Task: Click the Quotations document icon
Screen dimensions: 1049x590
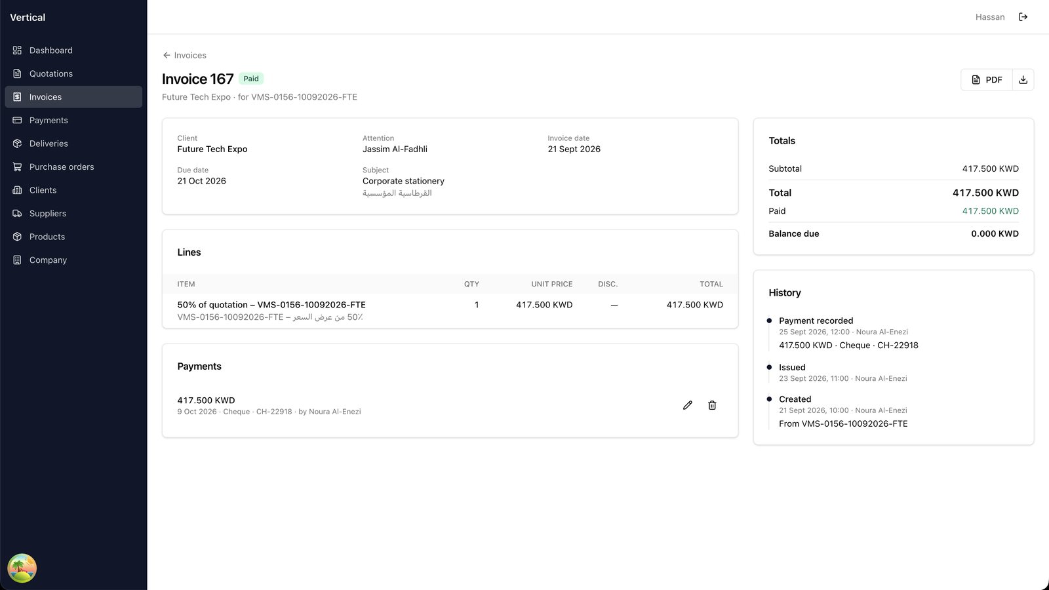Action: 17,73
